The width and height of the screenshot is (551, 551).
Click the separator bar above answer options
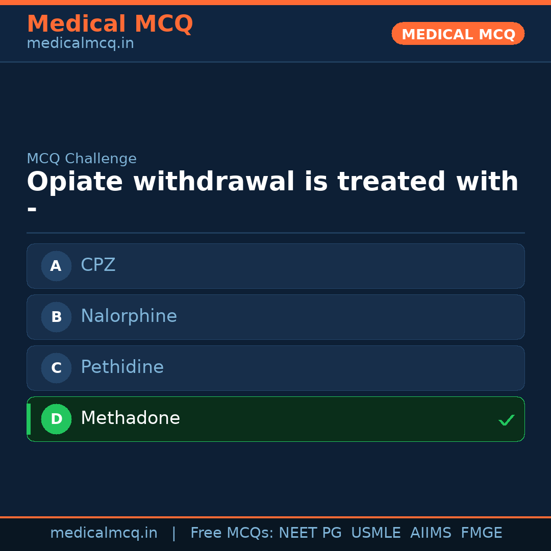click(x=275, y=234)
